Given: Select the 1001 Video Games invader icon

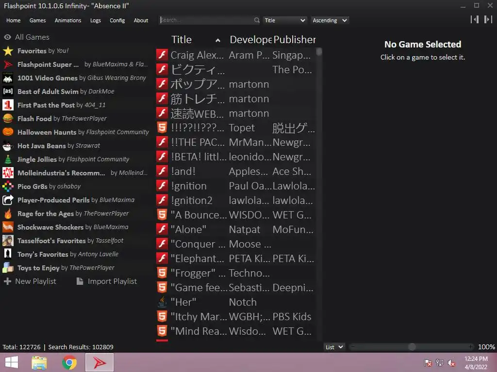Looking at the screenshot, I should [8, 78].
